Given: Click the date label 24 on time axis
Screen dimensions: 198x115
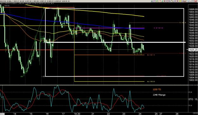Looking at the screenshot, I should point(140,114).
